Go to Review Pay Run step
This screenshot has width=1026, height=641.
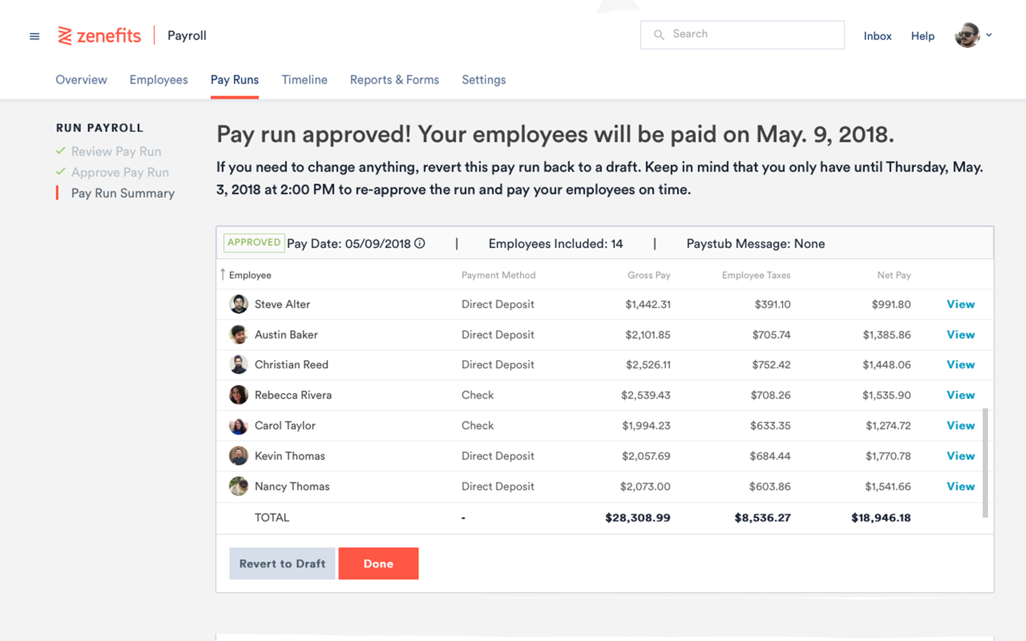[x=116, y=151]
